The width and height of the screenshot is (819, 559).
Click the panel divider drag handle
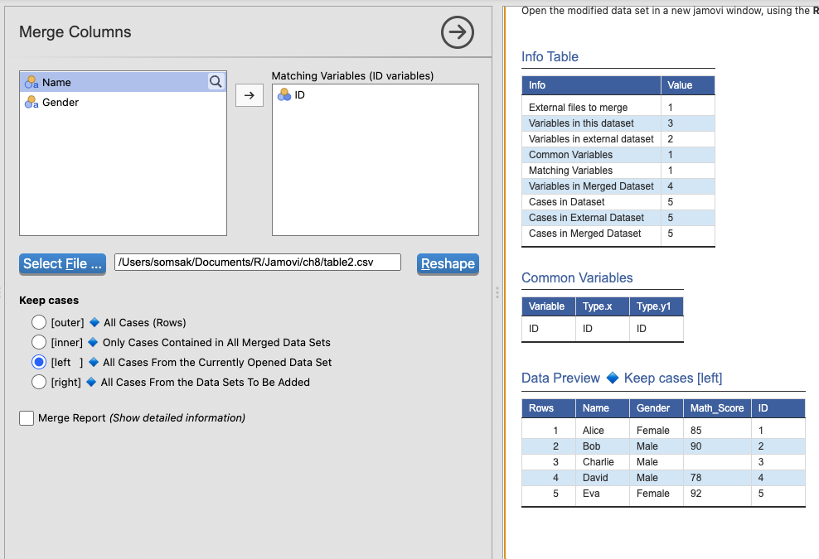(497, 292)
